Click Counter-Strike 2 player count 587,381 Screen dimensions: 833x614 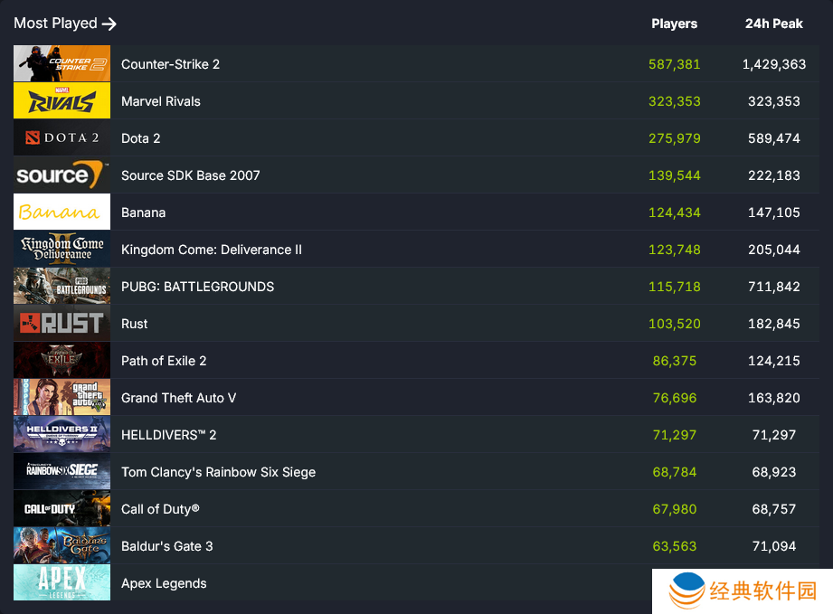click(x=674, y=64)
